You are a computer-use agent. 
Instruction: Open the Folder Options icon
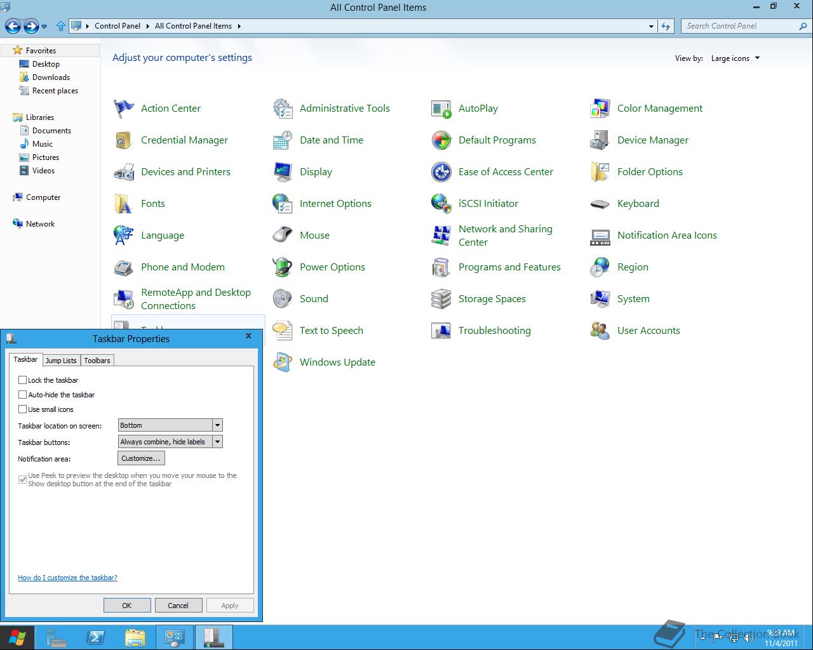pos(600,172)
